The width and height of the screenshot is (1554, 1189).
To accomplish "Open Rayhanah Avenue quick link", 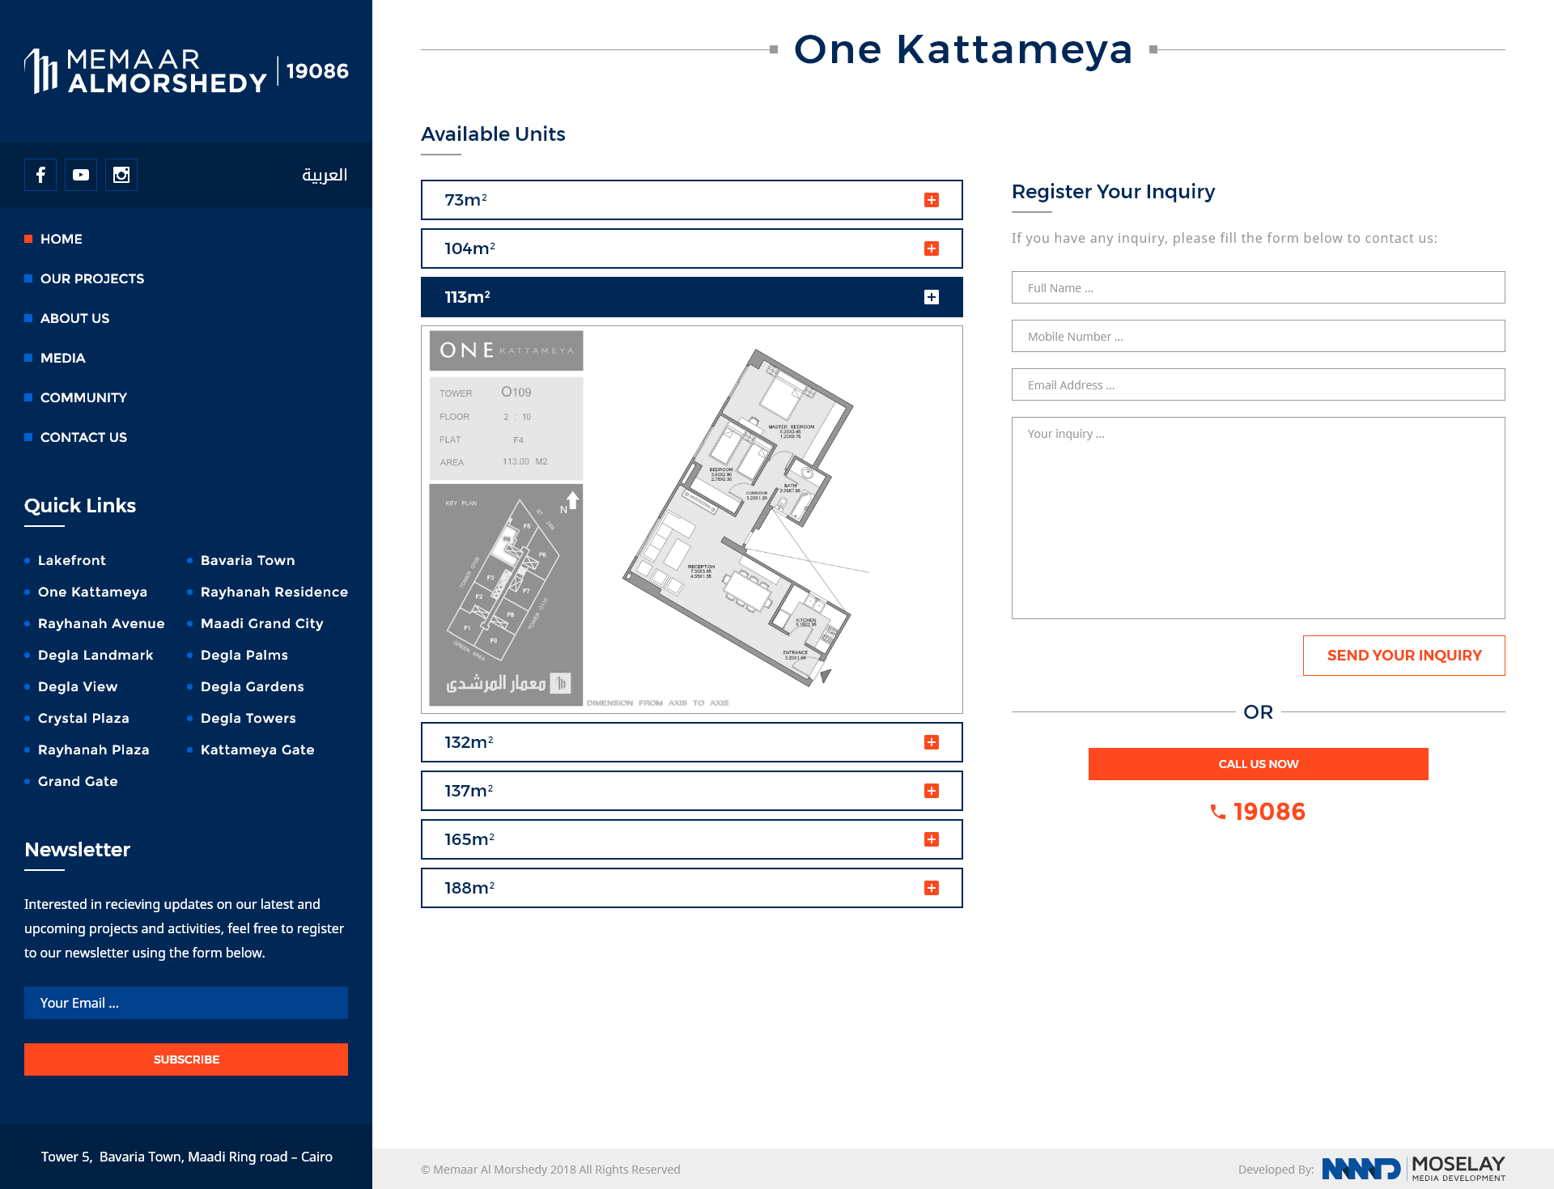I will [x=101, y=623].
